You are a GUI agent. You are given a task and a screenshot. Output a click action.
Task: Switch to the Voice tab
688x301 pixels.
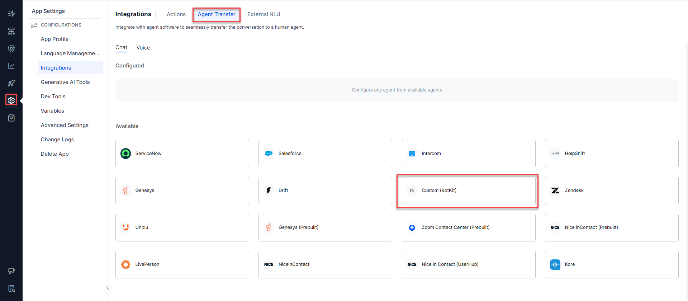click(x=143, y=48)
